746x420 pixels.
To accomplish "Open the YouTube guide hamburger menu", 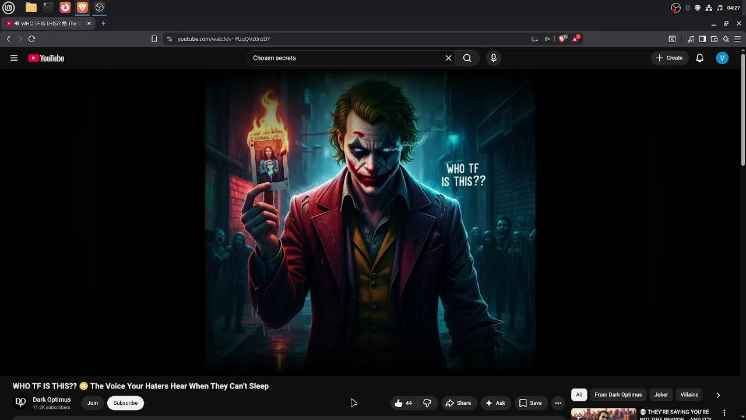I will tap(14, 58).
